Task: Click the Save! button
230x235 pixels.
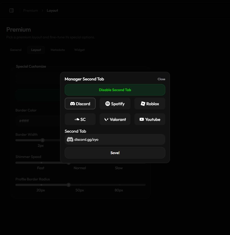Action: (115, 153)
